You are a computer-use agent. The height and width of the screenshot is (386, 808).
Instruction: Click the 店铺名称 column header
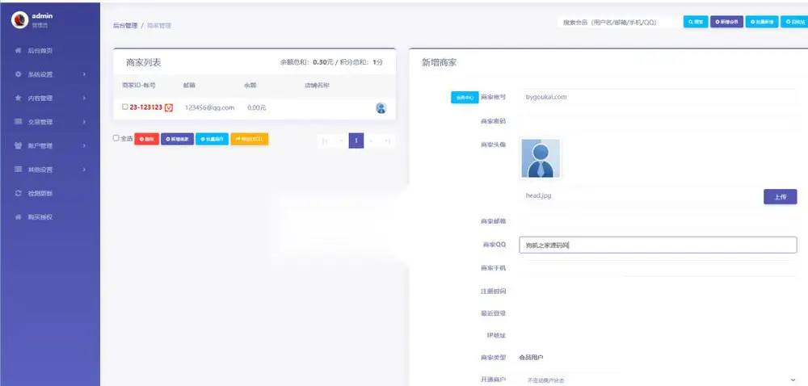pos(317,85)
